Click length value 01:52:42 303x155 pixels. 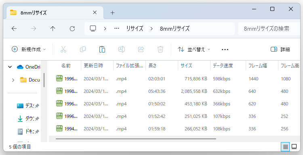click(157, 116)
